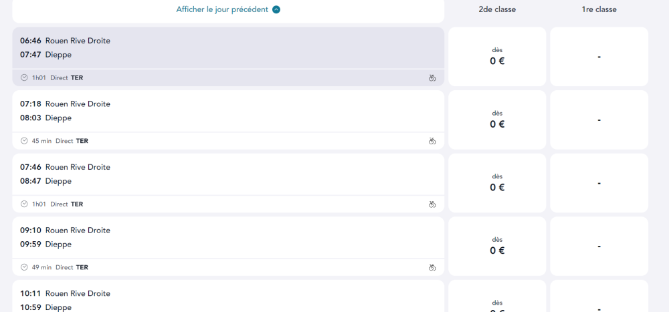Choose 0 € fare for 09:10 departure
669x312 pixels.
[497, 246]
